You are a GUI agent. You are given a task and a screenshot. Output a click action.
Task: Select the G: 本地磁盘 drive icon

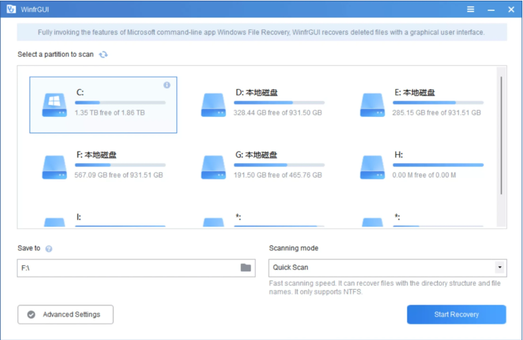(214, 167)
